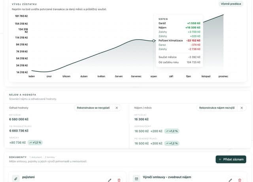Screen dimensions: 253x182
Task: Click the 'Pořízení klimatizace' tooltip row
Action: (x=179, y=40)
